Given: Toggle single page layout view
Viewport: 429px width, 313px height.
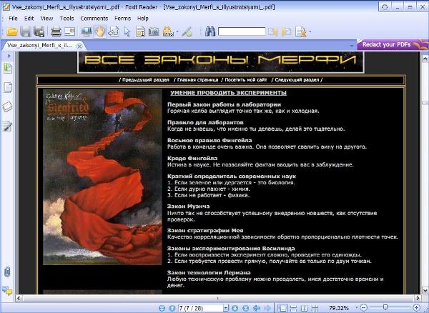Looking at the screenshot, I should pos(282,308).
